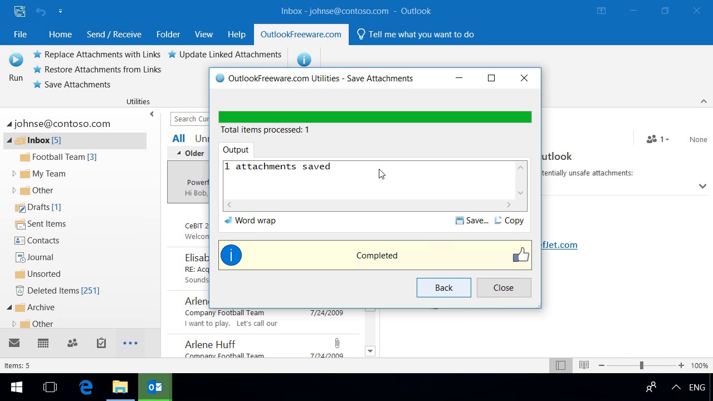The width and height of the screenshot is (713, 401).
Task: Open the Tasks clipboard icon
Action: pyautogui.click(x=101, y=343)
